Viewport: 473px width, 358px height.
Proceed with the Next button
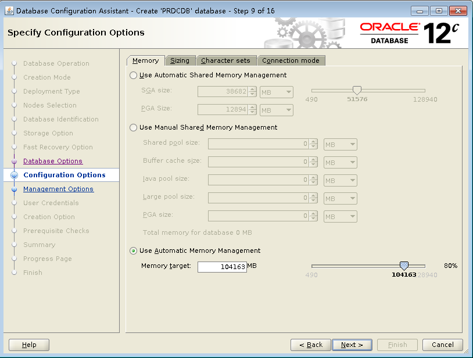click(x=352, y=345)
